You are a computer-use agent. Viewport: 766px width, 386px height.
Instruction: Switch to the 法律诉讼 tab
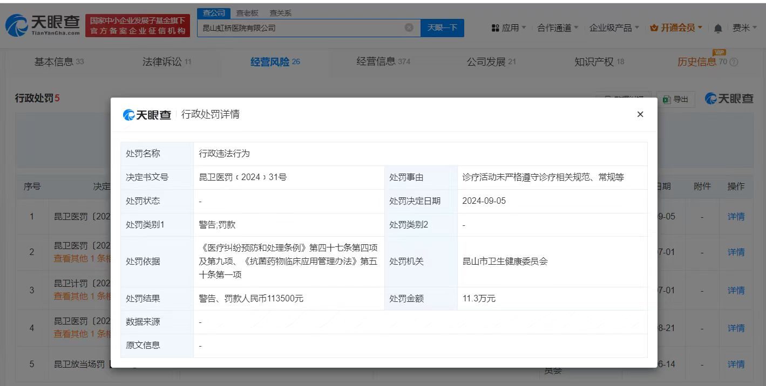click(162, 61)
